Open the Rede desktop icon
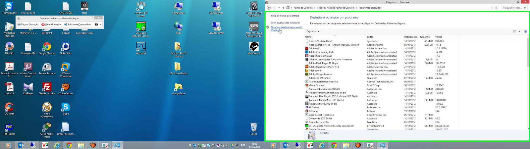The image size is (530, 149). (x=179, y=28)
